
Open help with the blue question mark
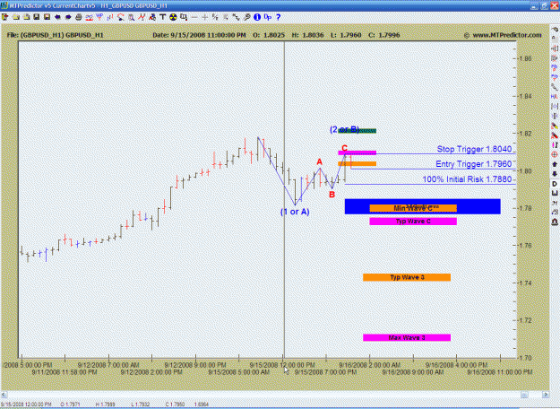[x=279, y=17]
